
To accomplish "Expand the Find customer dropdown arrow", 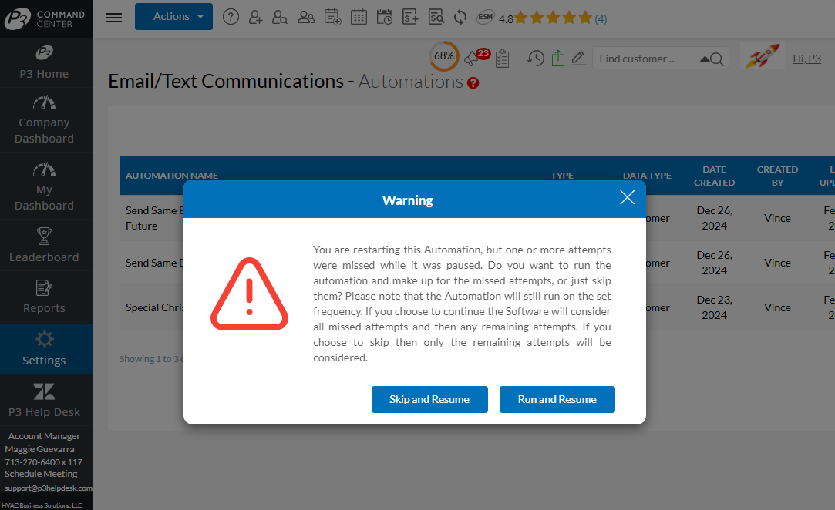I will (x=705, y=59).
